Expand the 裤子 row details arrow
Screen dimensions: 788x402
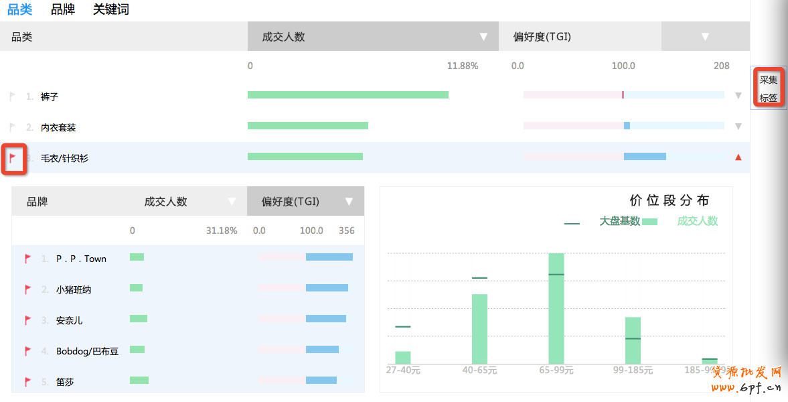tap(738, 96)
